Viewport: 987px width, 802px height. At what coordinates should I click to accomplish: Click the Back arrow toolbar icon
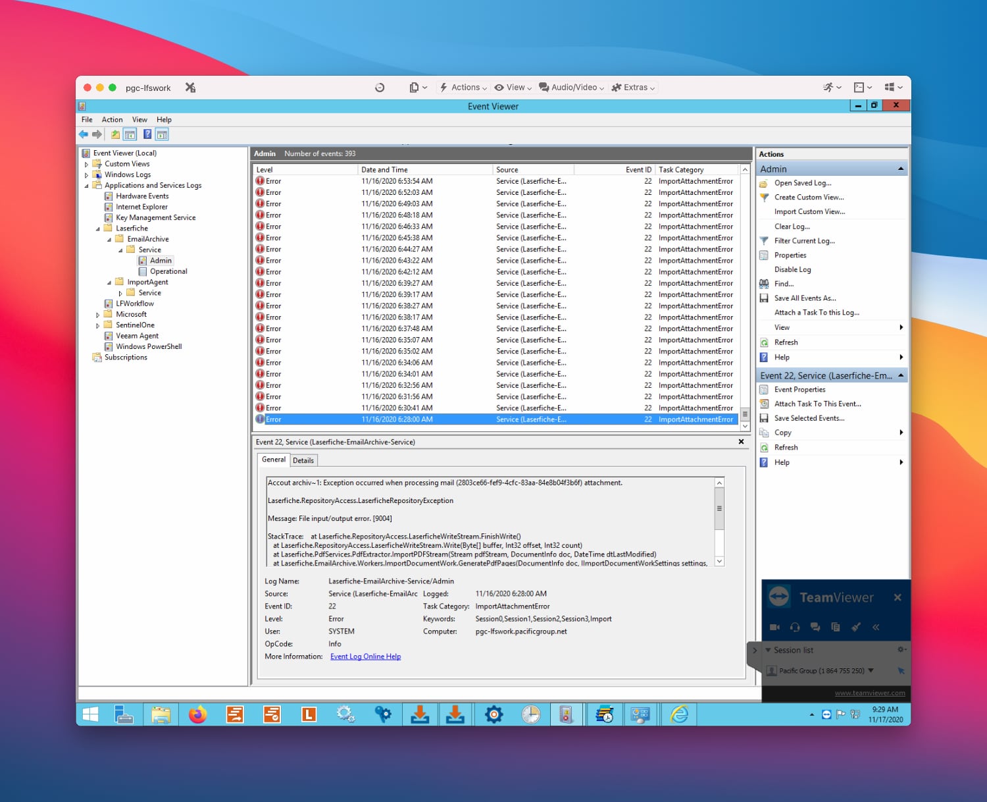coord(84,134)
